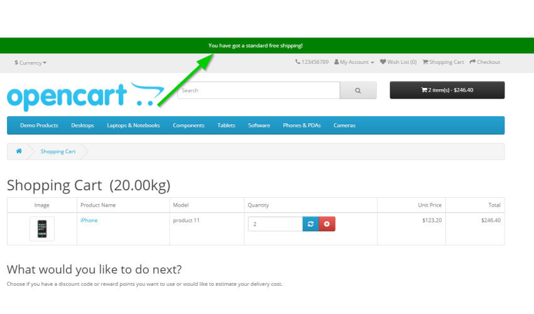This screenshot has width=534, height=314.
Task: Open Laptops & Notebooks menu
Action: (133, 126)
